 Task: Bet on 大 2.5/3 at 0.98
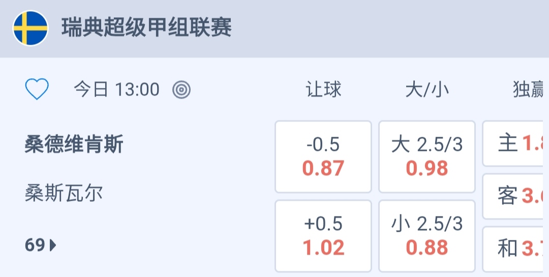427,157
